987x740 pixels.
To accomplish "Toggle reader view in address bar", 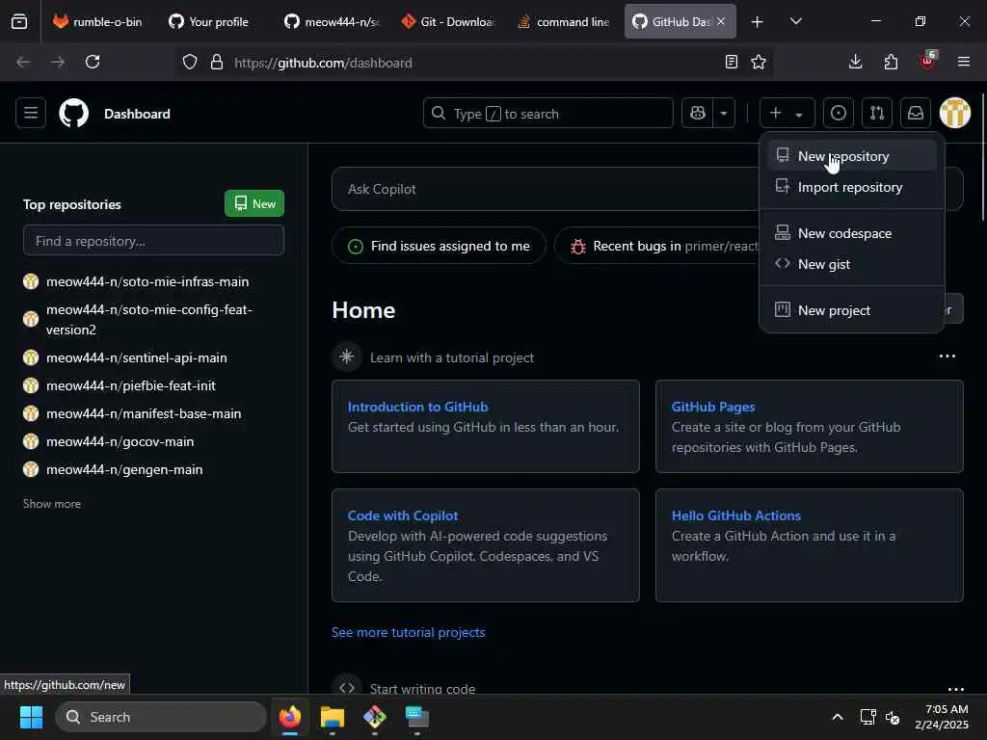I will [x=731, y=62].
